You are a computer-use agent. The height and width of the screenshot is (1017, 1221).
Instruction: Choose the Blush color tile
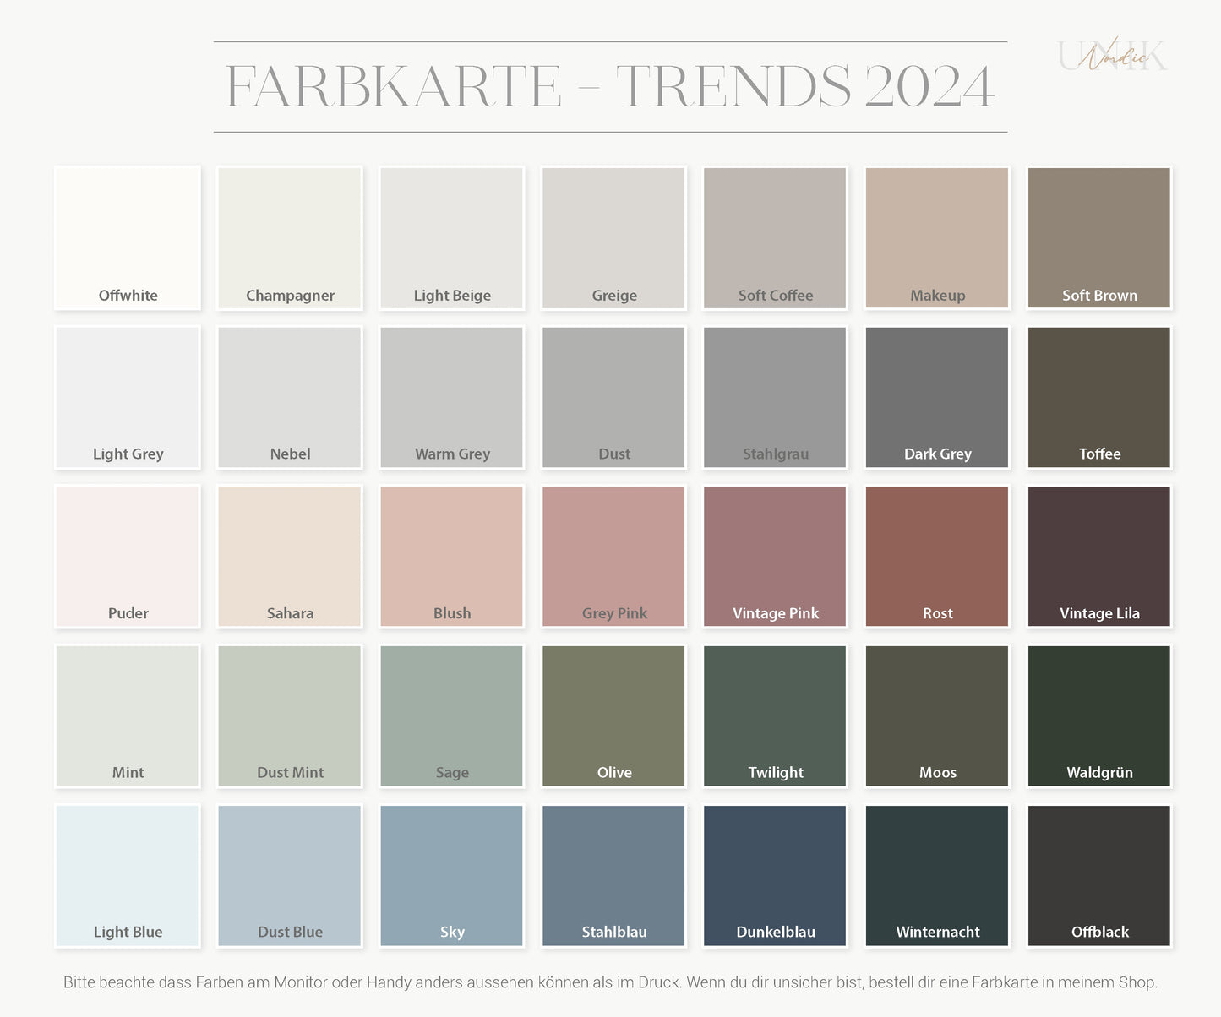pyautogui.click(x=452, y=556)
